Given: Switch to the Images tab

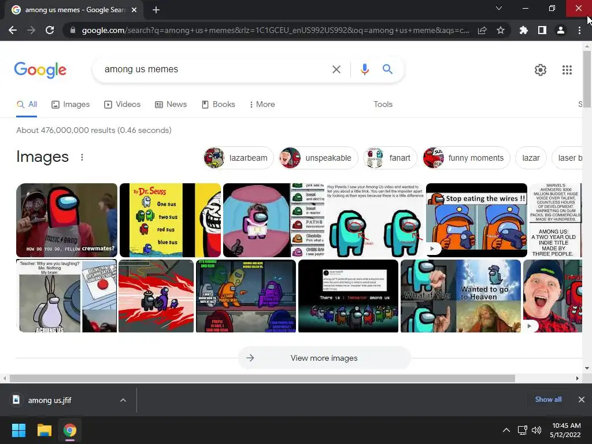Looking at the screenshot, I should coord(71,105).
